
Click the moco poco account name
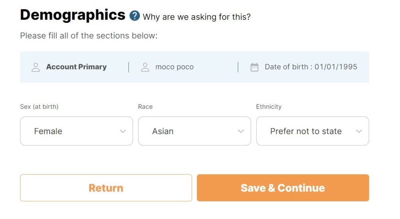point(174,67)
